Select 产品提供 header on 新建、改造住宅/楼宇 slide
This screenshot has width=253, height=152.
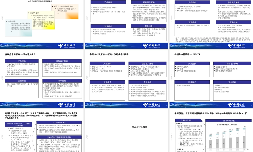tap(108, 64)
